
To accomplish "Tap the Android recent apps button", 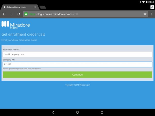I will tap(102, 112).
